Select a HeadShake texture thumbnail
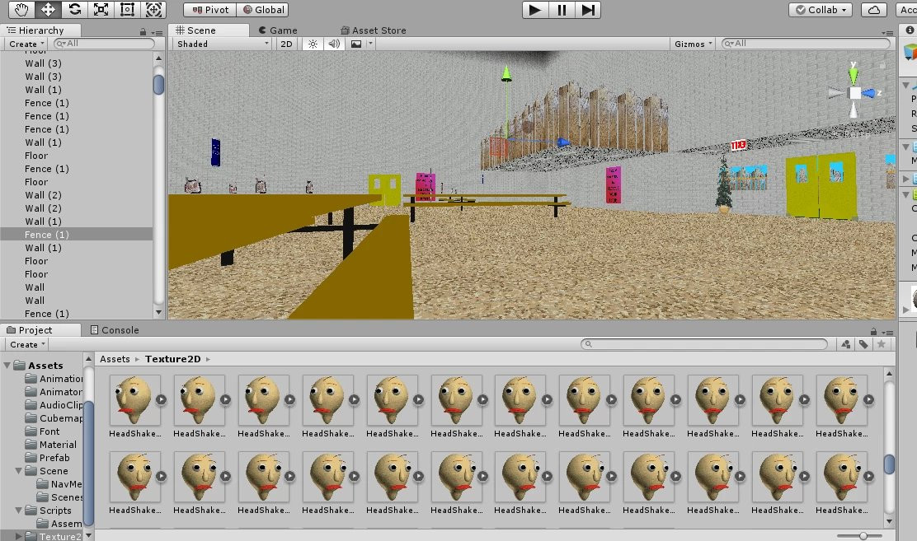This screenshot has width=917, height=541. (x=135, y=399)
